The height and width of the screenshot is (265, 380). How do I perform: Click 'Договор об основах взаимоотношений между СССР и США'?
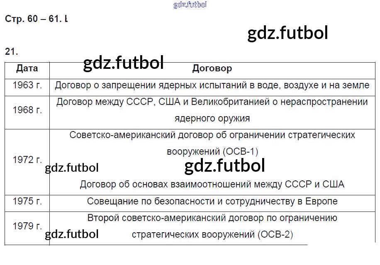coord(212,185)
